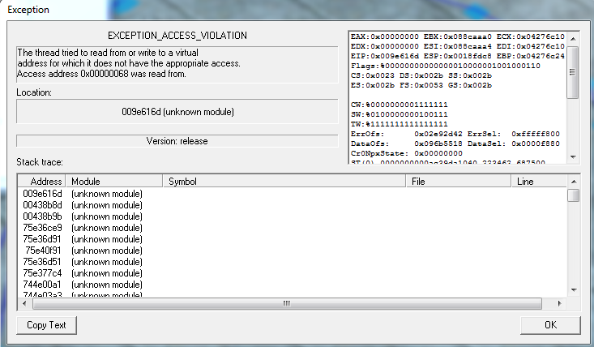Click the CS DS SS segment register line

(421, 75)
